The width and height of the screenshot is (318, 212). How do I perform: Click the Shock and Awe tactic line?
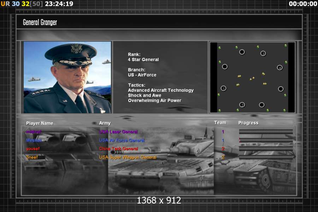145,95
